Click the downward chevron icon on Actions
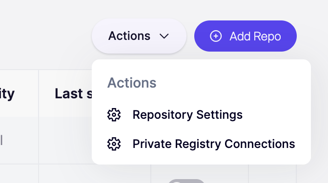328x183 pixels. coord(164,37)
